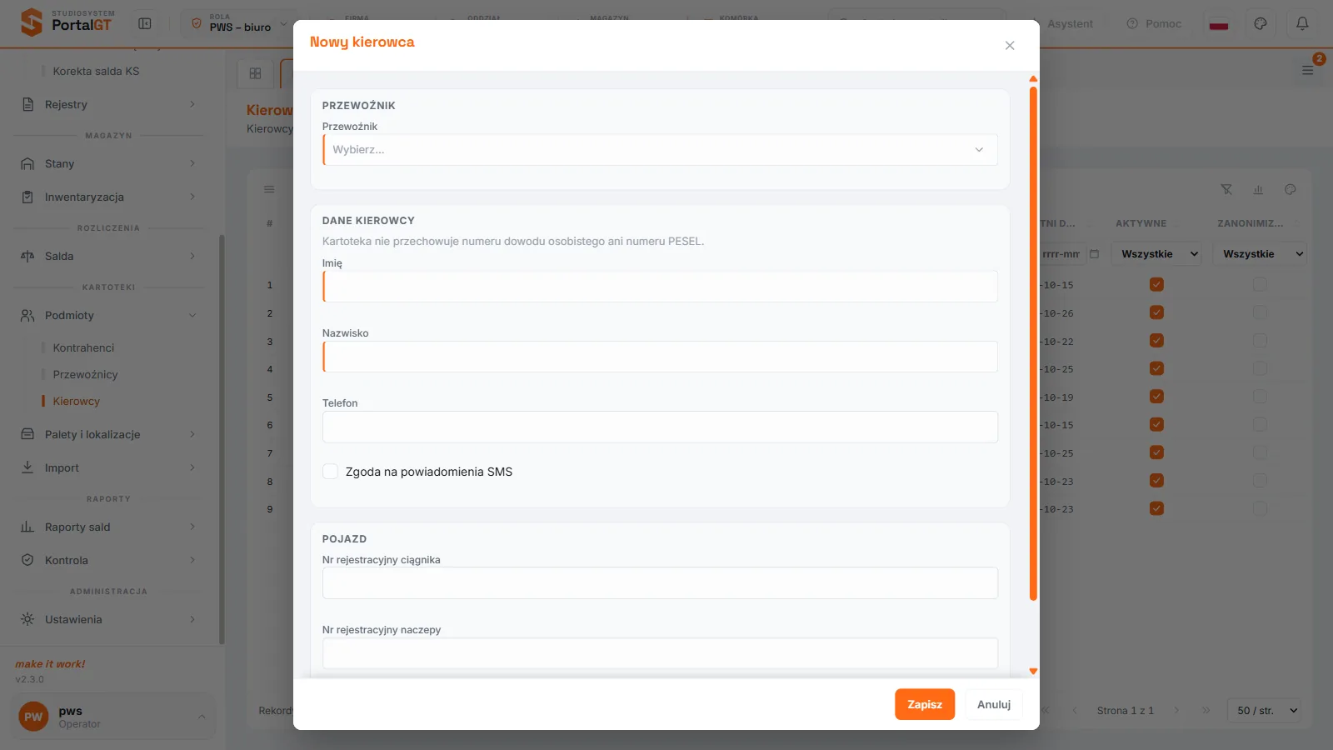Viewport: 1333px width, 750px height.
Task: Save the new driver with Zapisz
Action: 925,704
